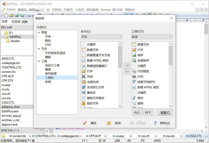Click the -> add to toolbar button
The image size is (209, 143).
[x=127, y=65]
